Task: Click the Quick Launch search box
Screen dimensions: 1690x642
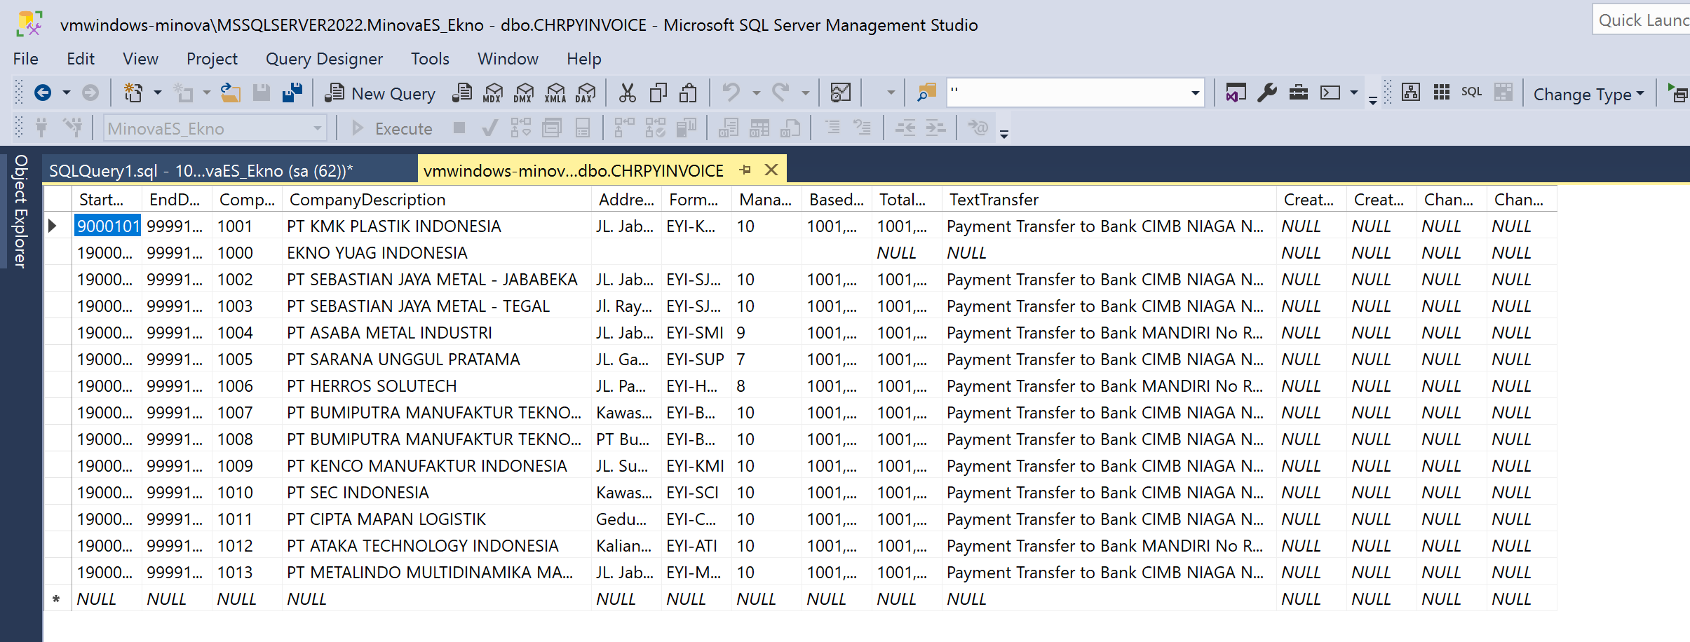Action: 1642,20
